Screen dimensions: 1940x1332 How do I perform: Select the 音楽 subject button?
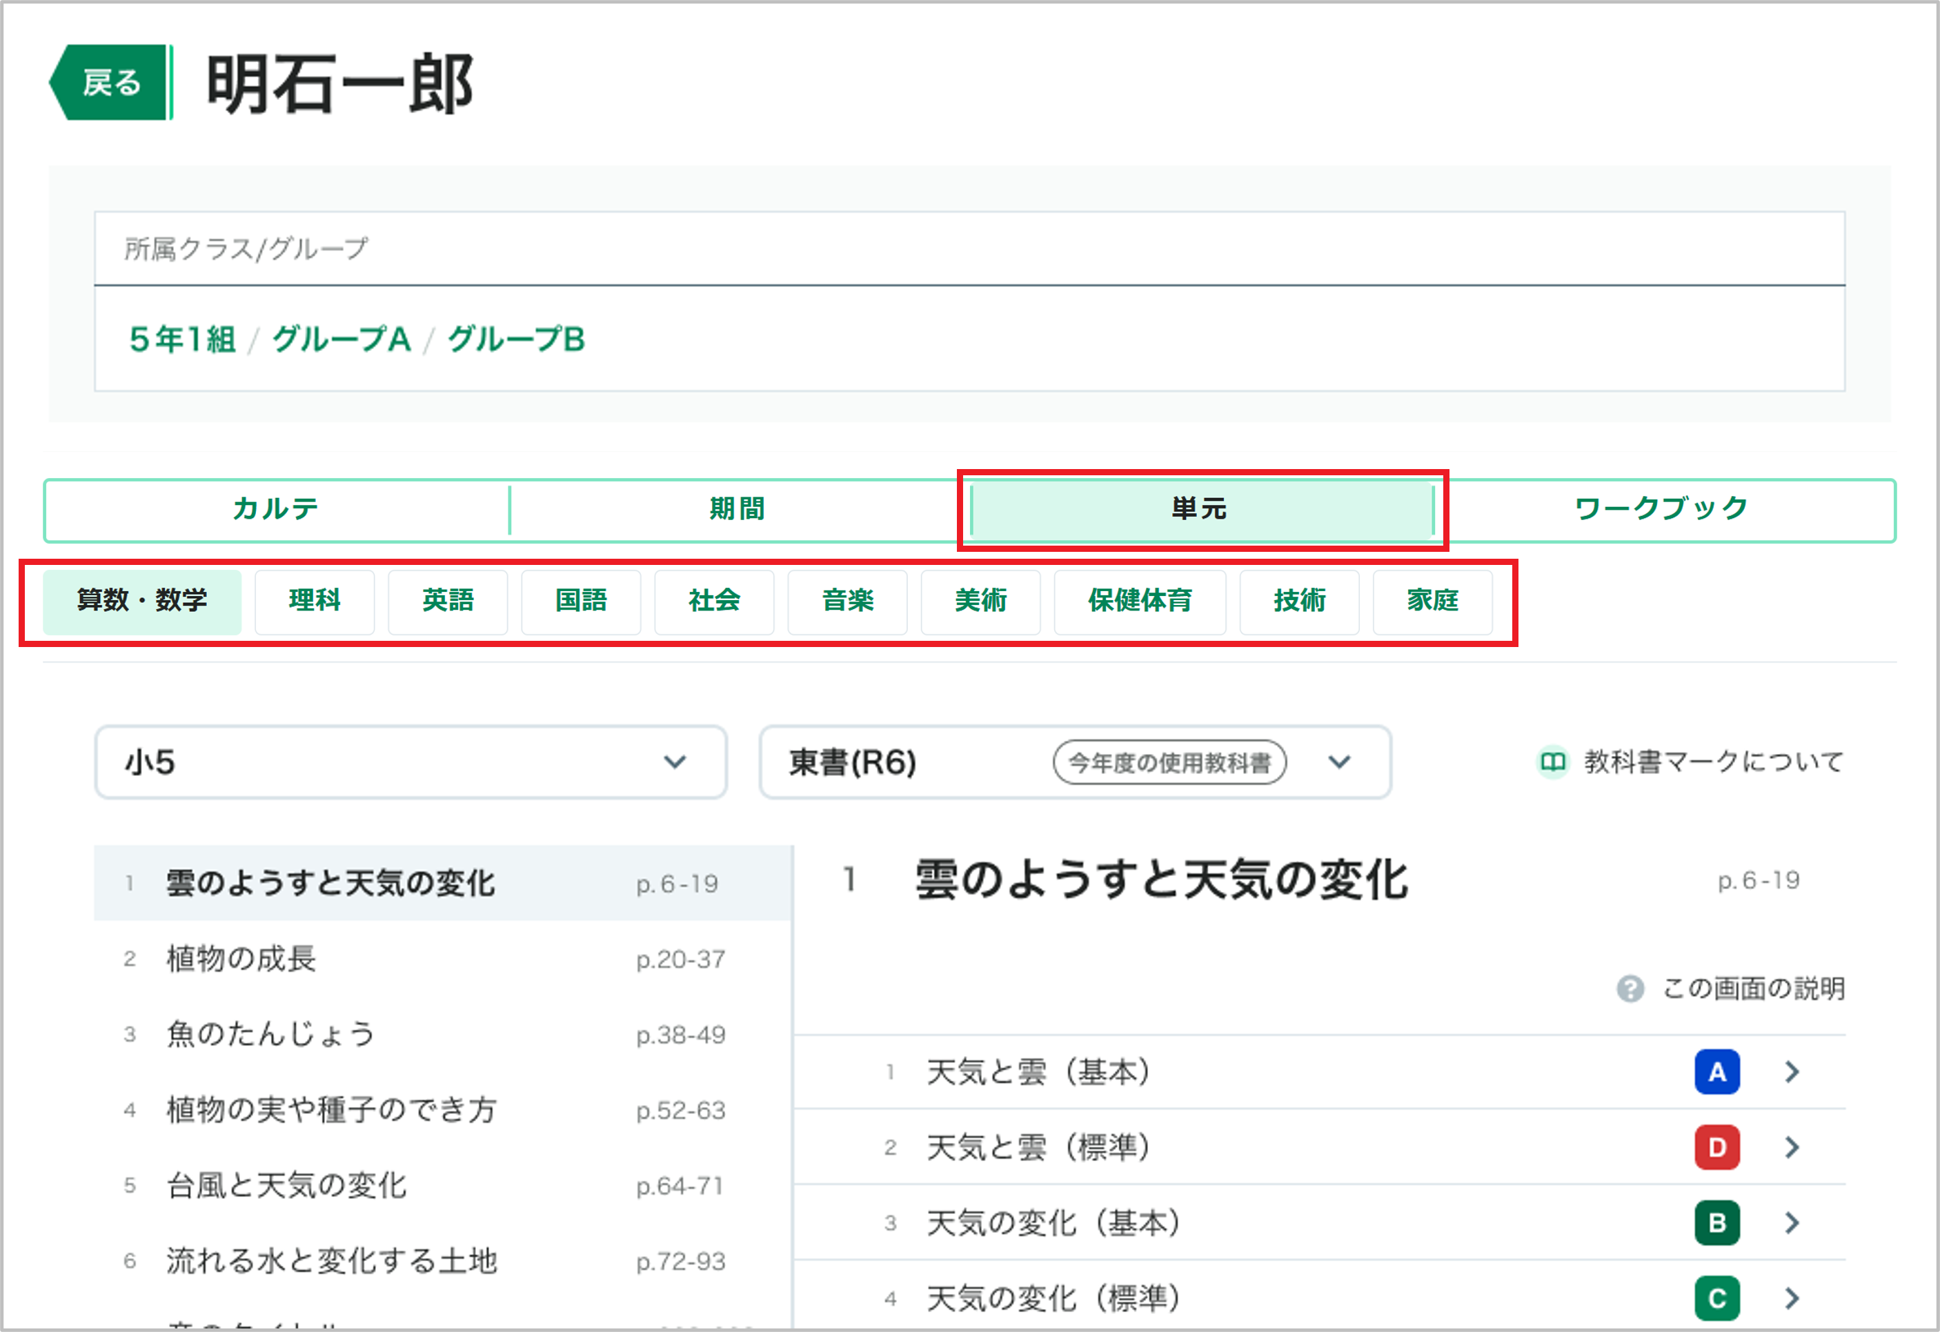pos(848,601)
